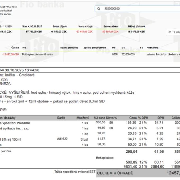
Task: Click the Suma výdajů amount -67 445,29 CZK
Action: pos(84,31)
